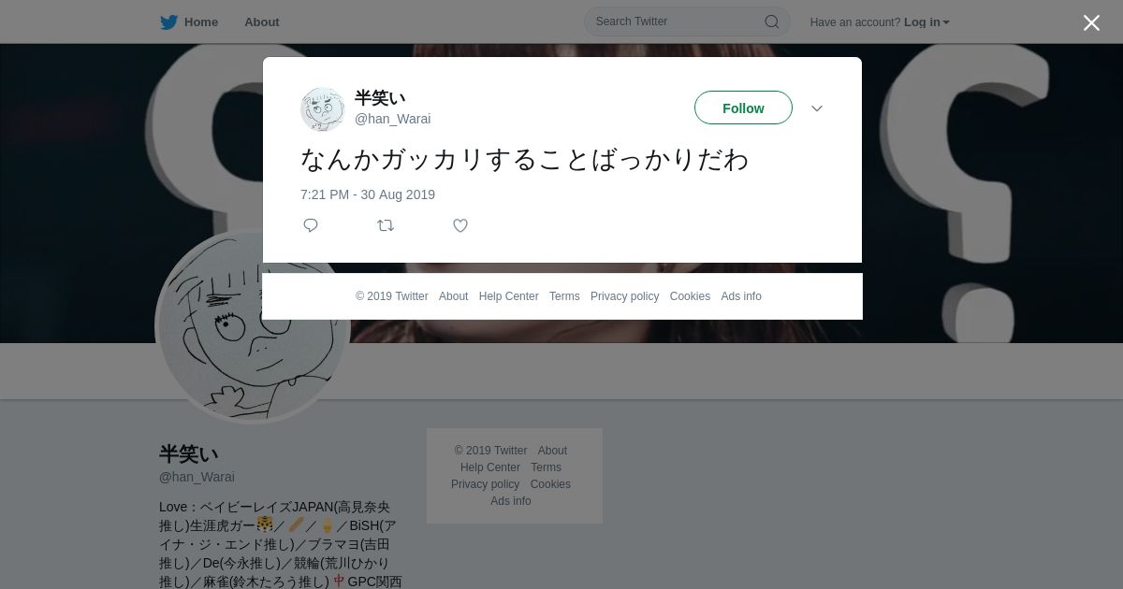The height and width of the screenshot is (589, 1123).
Task: Open small avatar in tweet header
Action: click(x=323, y=108)
